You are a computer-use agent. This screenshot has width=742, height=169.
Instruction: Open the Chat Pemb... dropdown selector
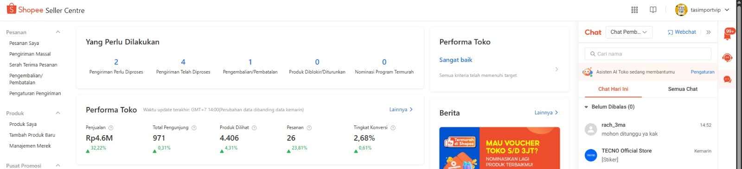629,32
